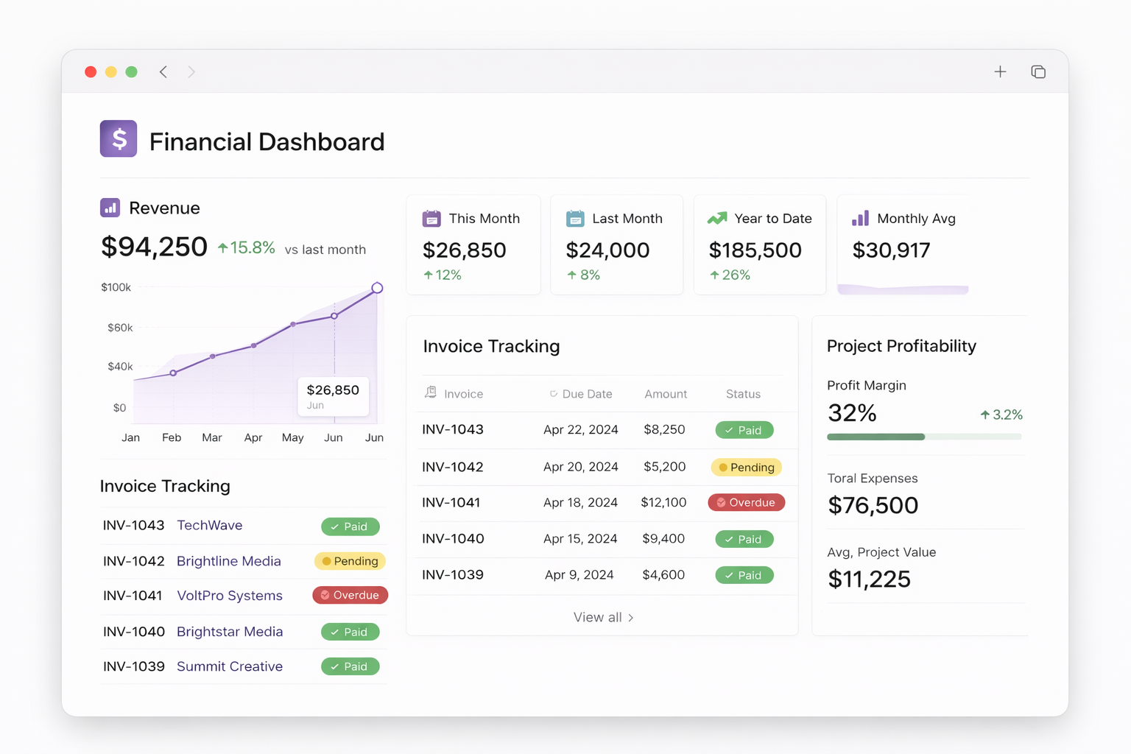The image size is (1131, 754).
Task: Click the Toral Expenses value $76,500
Action: click(873, 505)
